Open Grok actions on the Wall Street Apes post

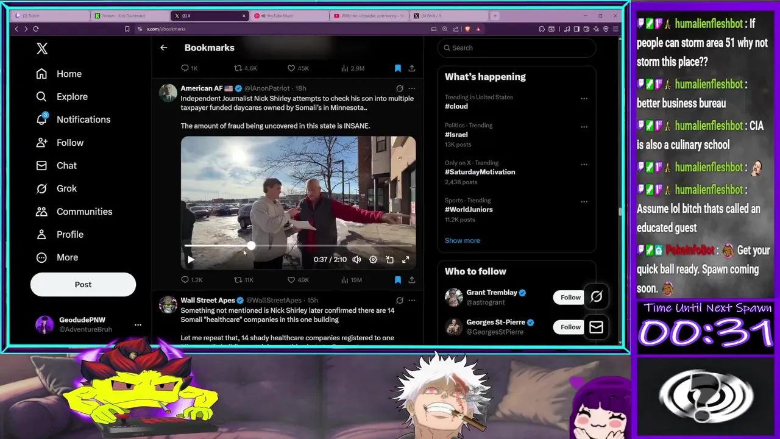coord(399,301)
